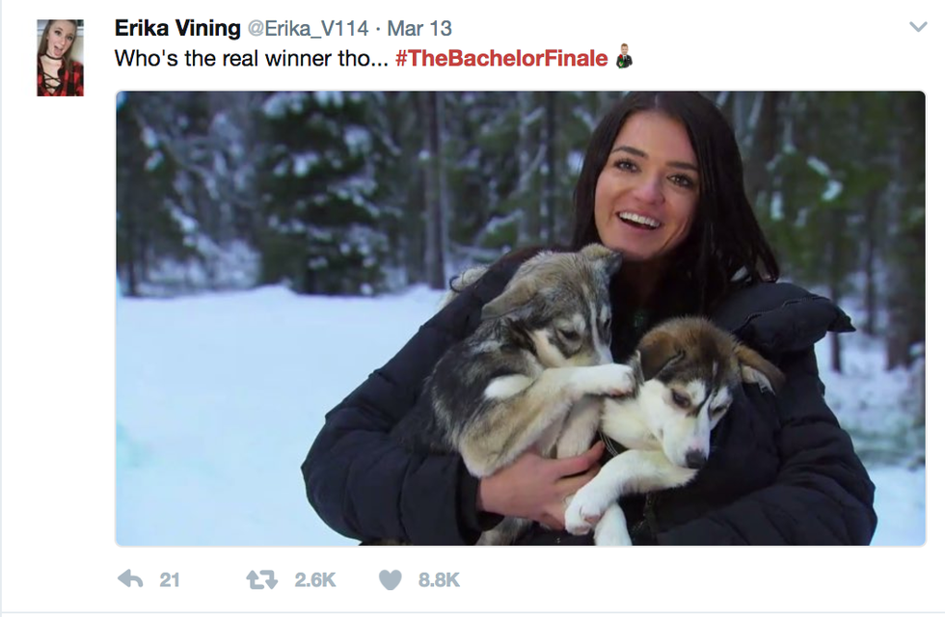Click the Erika Vining display name
This screenshot has width=945, height=617.
click(177, 28)
